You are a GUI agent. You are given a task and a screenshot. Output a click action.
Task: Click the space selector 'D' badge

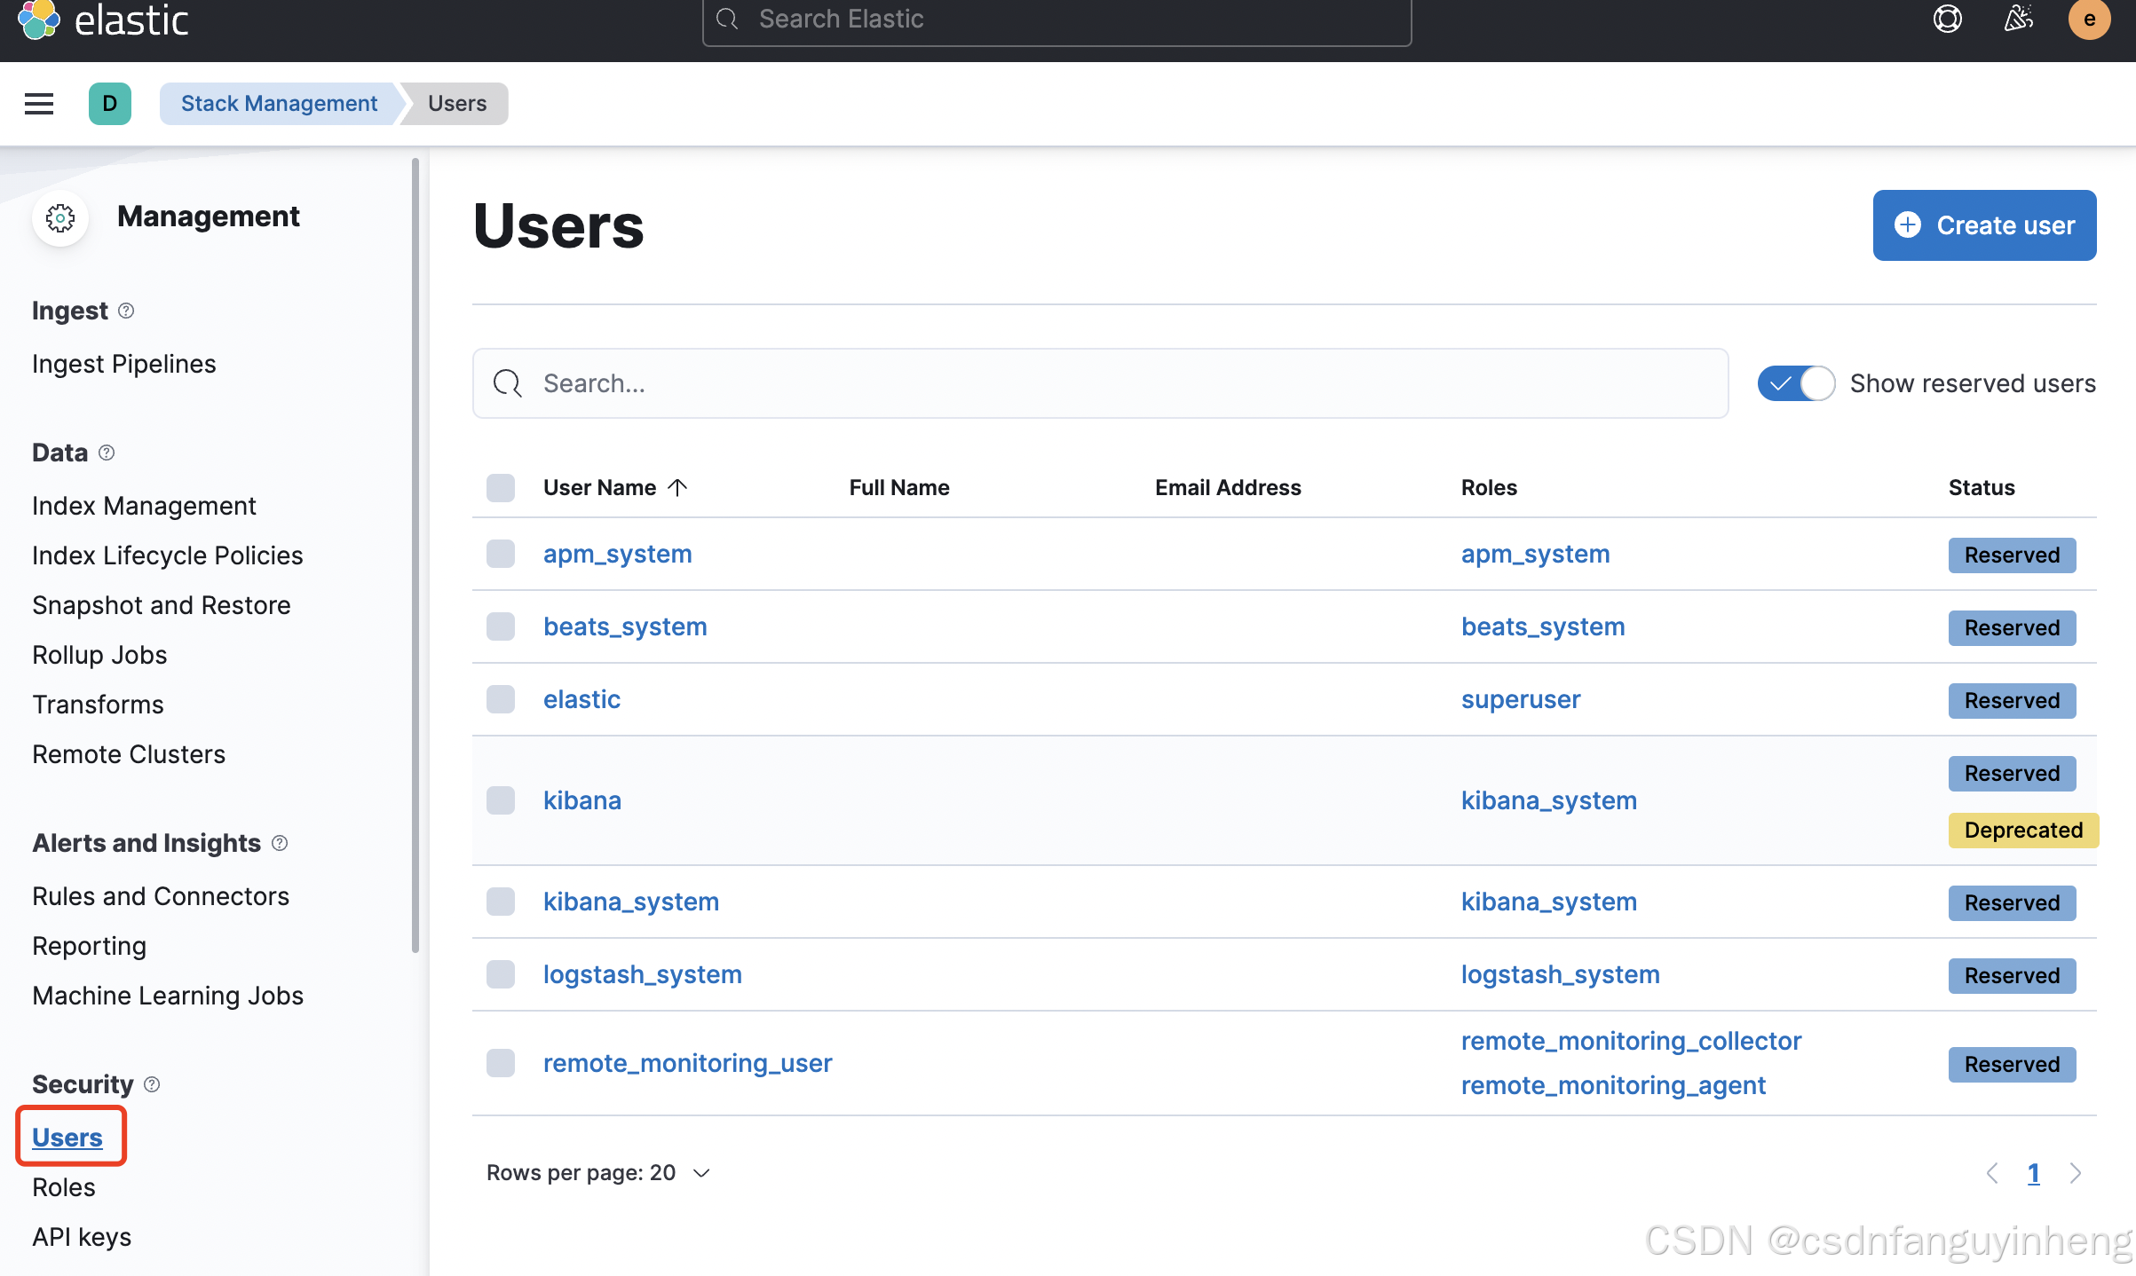tap(110, 104)
